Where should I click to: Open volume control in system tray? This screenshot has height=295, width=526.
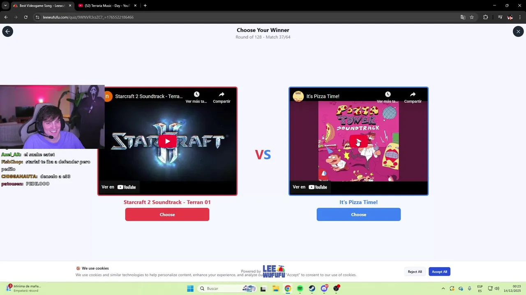coord(497,288)
